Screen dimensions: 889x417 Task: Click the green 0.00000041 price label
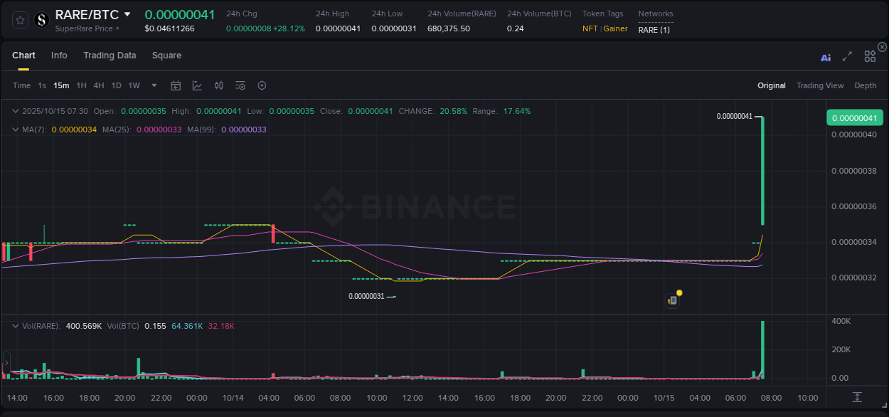click(854, 117)
